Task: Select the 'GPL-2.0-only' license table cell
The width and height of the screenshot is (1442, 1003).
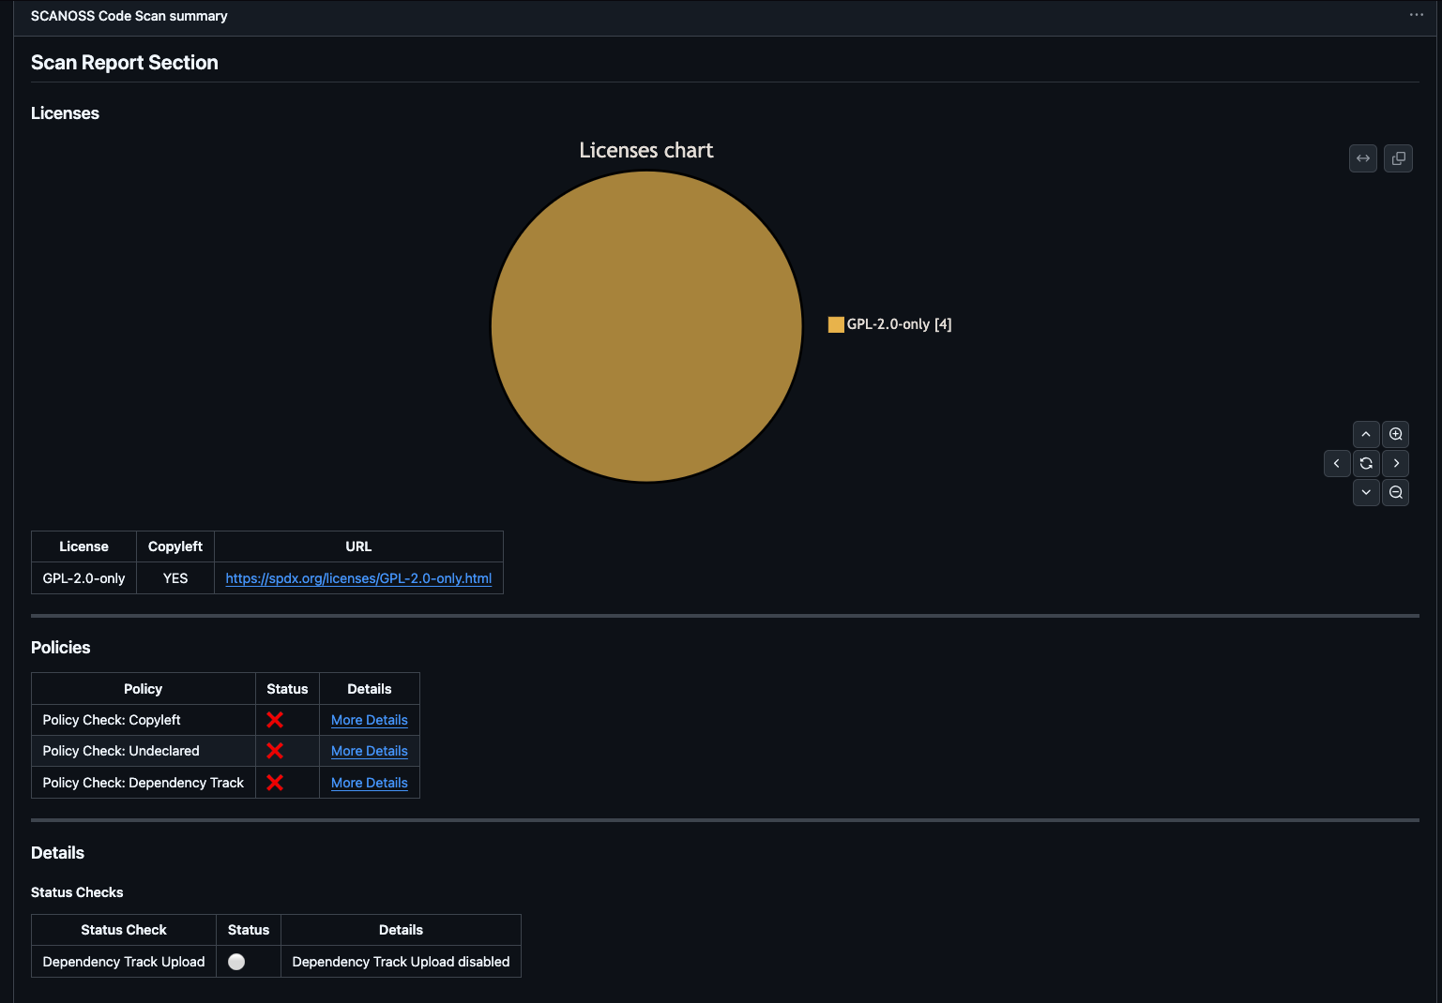Action: coord(83,578)
